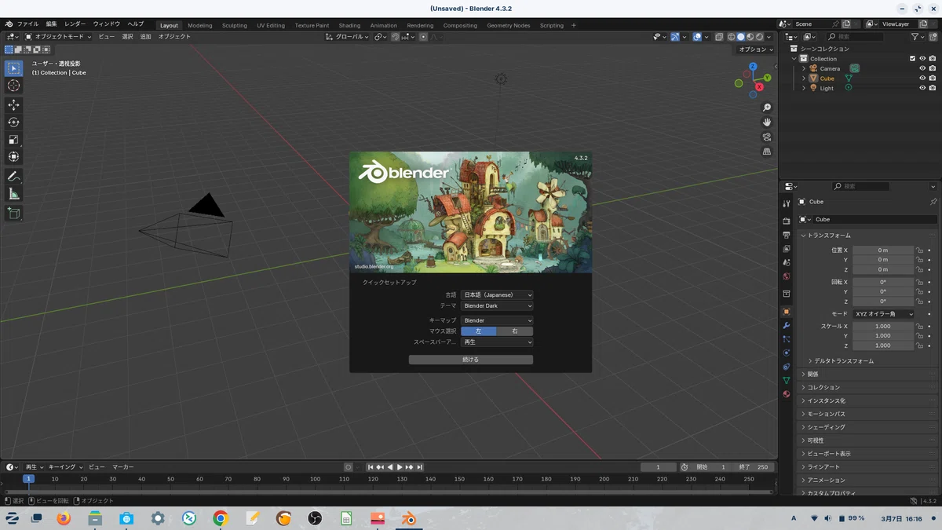Open the spacebar action dropdown 再生
The width and height of the screenshot is (942, 530).
coord(497,342)
